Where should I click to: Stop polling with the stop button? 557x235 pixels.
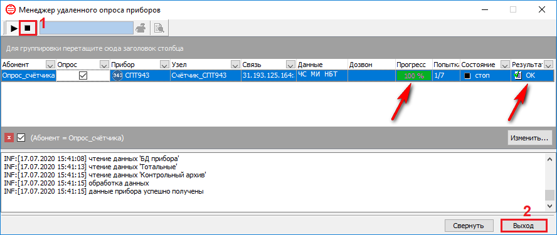pyautogui.click(x=28, y=28)
